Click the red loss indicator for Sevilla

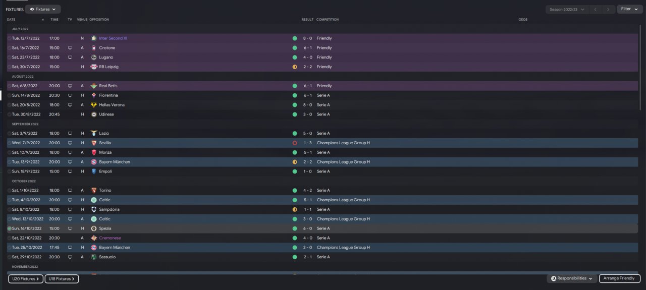[x=294, y=143]
